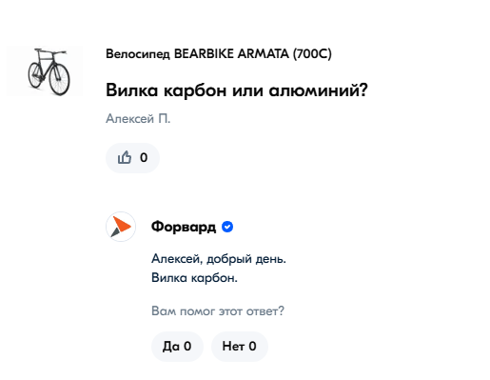Open the Форвард seller name
Screen dimensions: 490x380
(x=184, y=227)
